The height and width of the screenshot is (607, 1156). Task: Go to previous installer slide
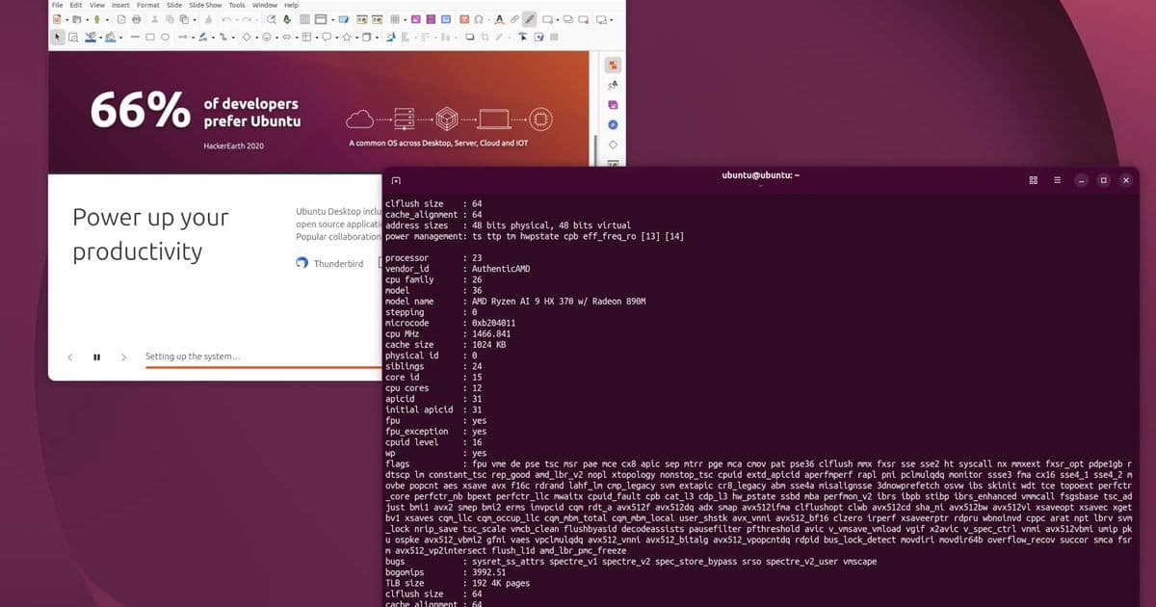[x=70, y=356]
